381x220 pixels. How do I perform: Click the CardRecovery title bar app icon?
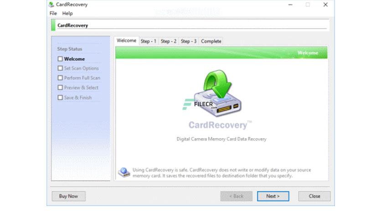coord(51,5)
